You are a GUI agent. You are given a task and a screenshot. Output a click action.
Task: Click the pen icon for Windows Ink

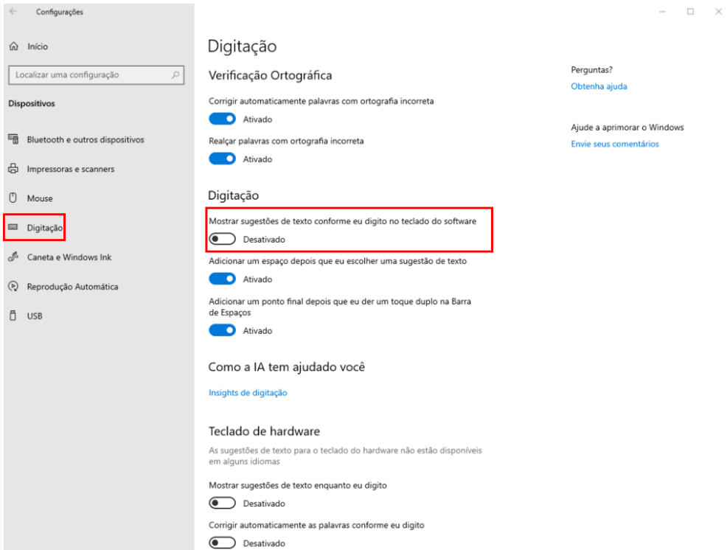click(13, 257)
